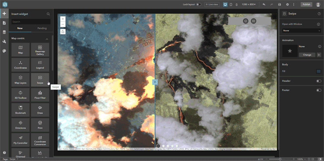Viewport: 324px width, 161px height.
Task: Open the Body Fill color swatch
Action: tap(319, 71)
